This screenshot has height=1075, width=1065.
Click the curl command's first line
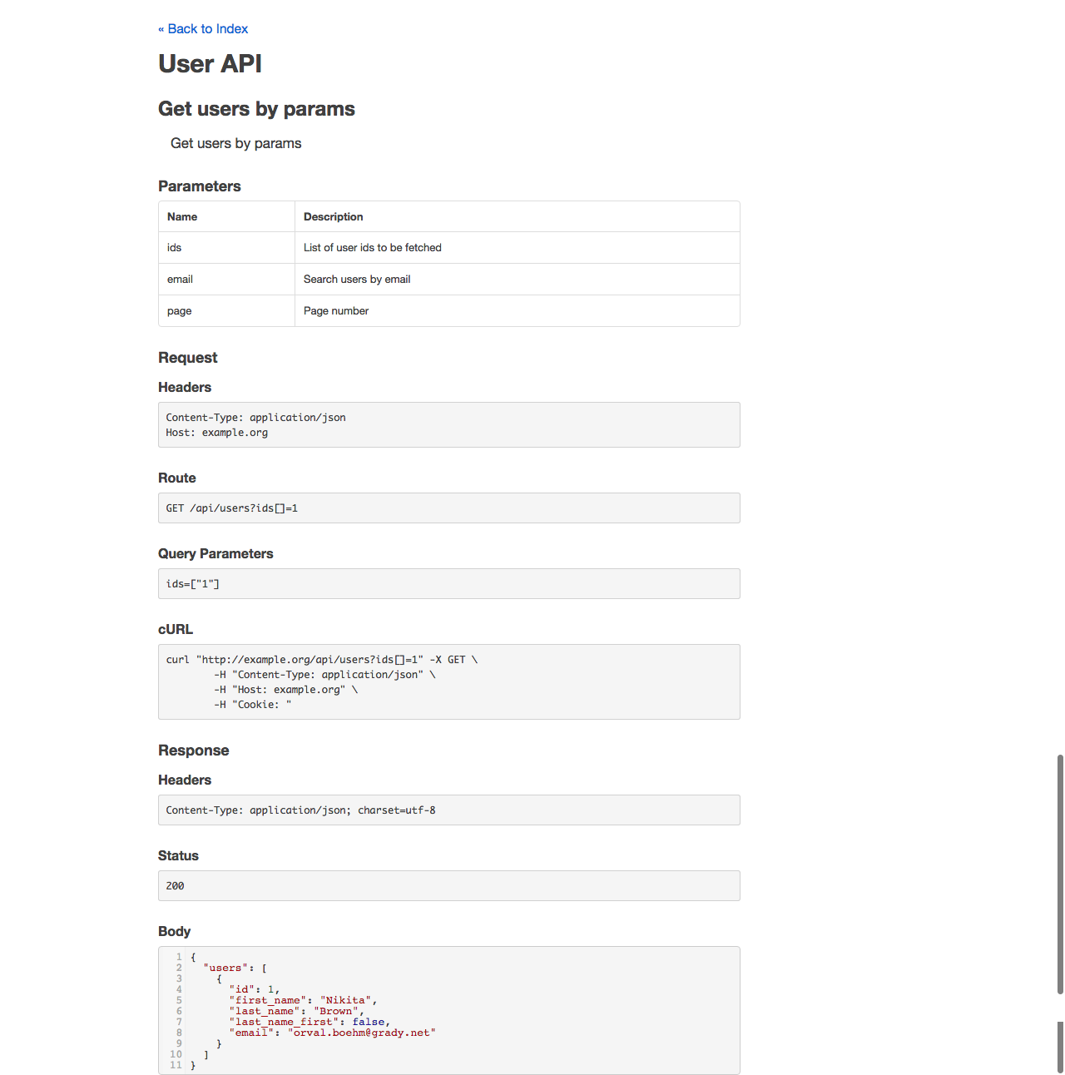pyautogui.click(x=322, y=660)
